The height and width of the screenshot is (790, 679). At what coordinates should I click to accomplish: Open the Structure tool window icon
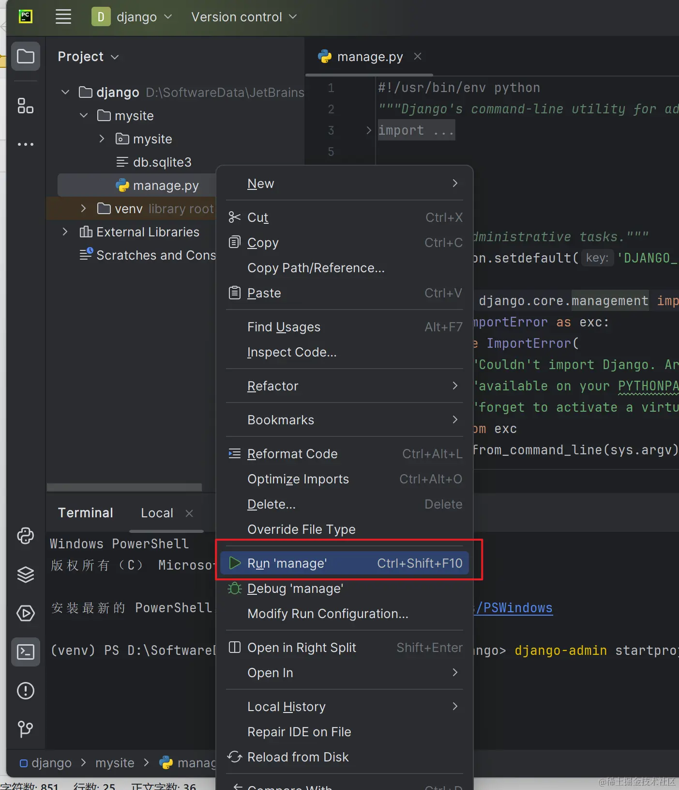(x=26, y=106)
